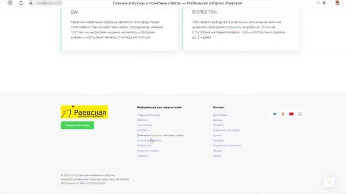Open the Odnoklassniki social icon

coord(283,114)
